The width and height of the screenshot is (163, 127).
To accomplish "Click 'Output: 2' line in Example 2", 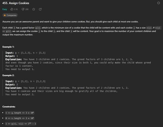I will pyautogui.click(x=12, y=85).
